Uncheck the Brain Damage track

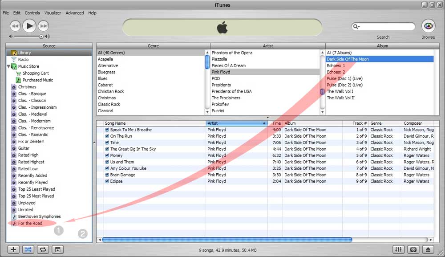[107, 175]
